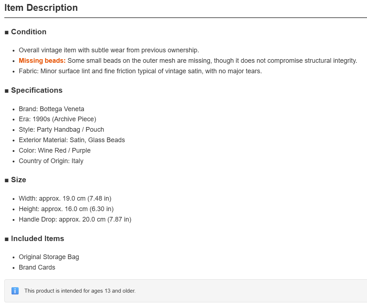Click the Exterior Material: Satin, Glass Beads line

[72, 140]
